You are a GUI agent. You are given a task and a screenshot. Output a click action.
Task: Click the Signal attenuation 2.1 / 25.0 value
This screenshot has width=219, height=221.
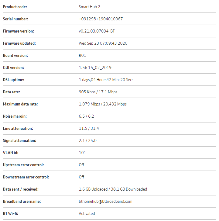tap(88, 140)
